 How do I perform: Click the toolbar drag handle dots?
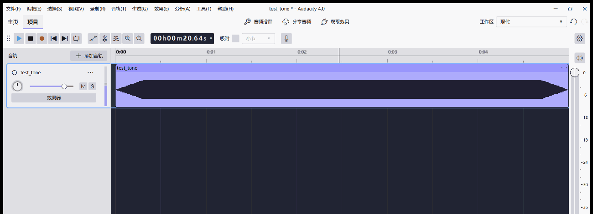tap(8, 39)
